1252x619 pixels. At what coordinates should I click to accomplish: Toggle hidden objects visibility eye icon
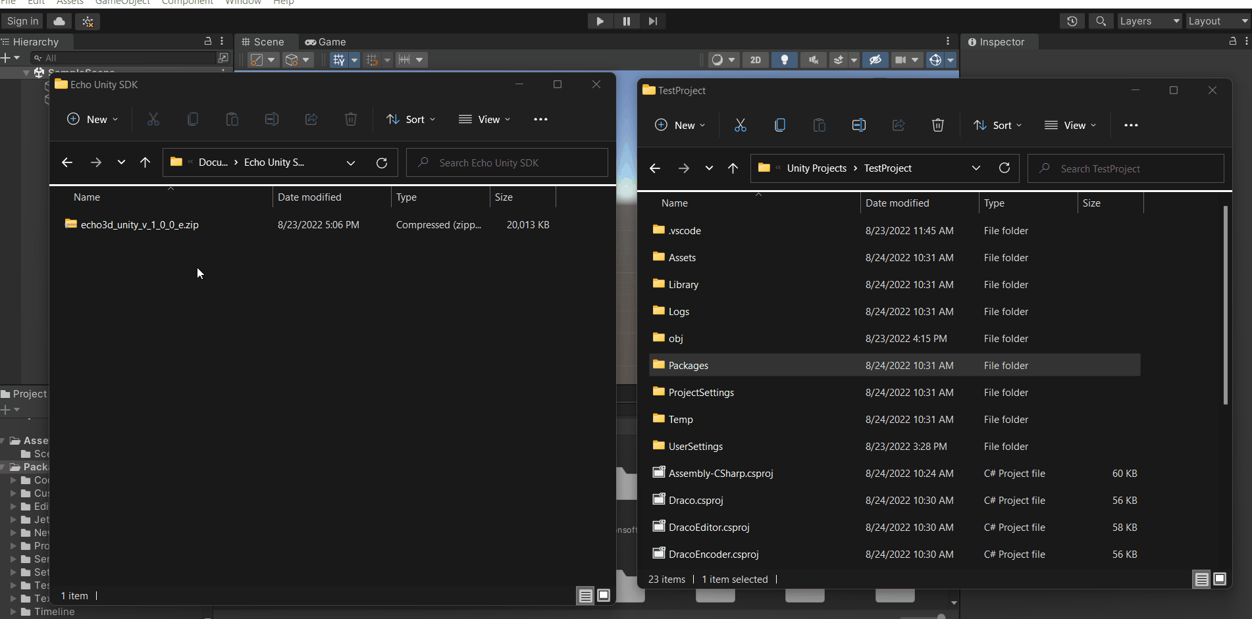875,60
